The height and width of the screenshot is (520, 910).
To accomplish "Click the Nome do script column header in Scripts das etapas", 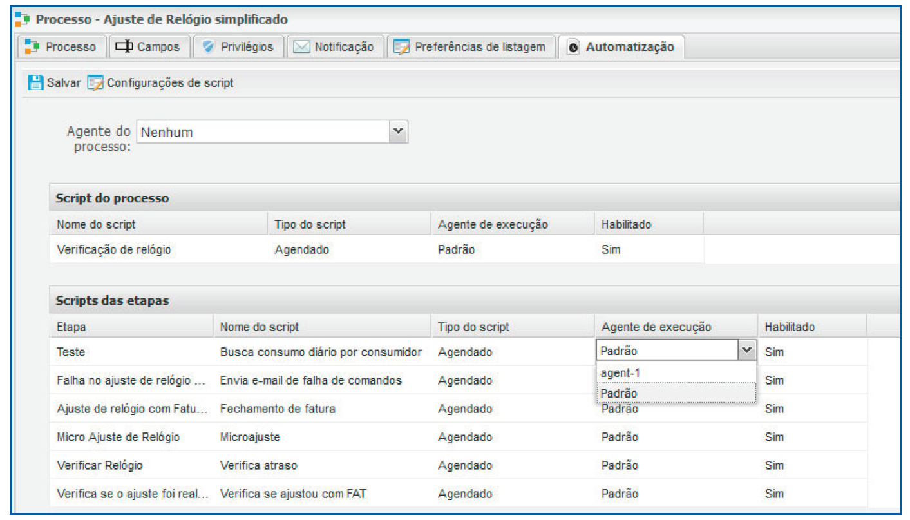I will (x=259, y=327).
